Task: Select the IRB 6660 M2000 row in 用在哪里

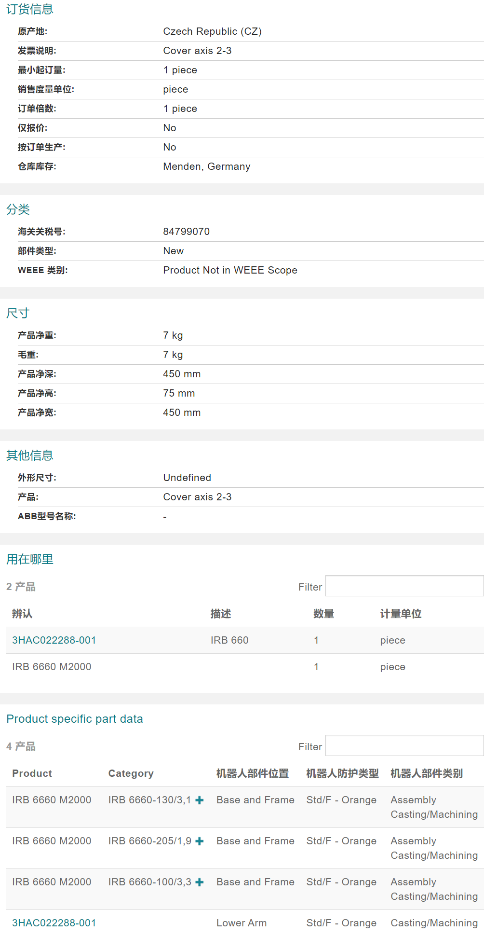Action: tap(52, 667)
